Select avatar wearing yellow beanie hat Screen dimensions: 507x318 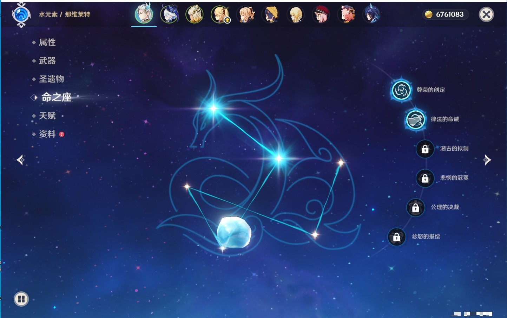tap(271, 14)
